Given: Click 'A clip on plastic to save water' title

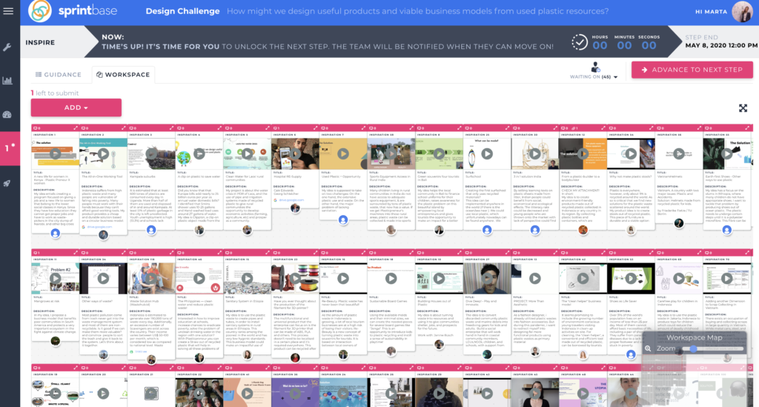Looking at the screenshot, I should (197, 176).
